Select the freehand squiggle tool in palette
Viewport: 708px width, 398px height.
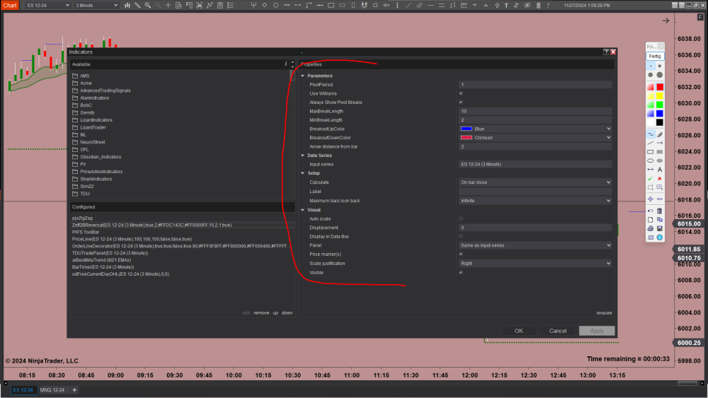[650, 134]
